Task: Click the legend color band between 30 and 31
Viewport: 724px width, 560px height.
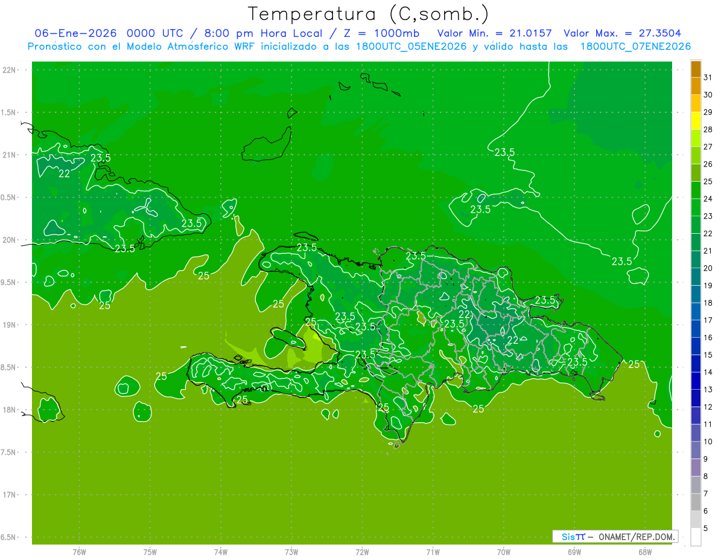Action: coord(696,86)
